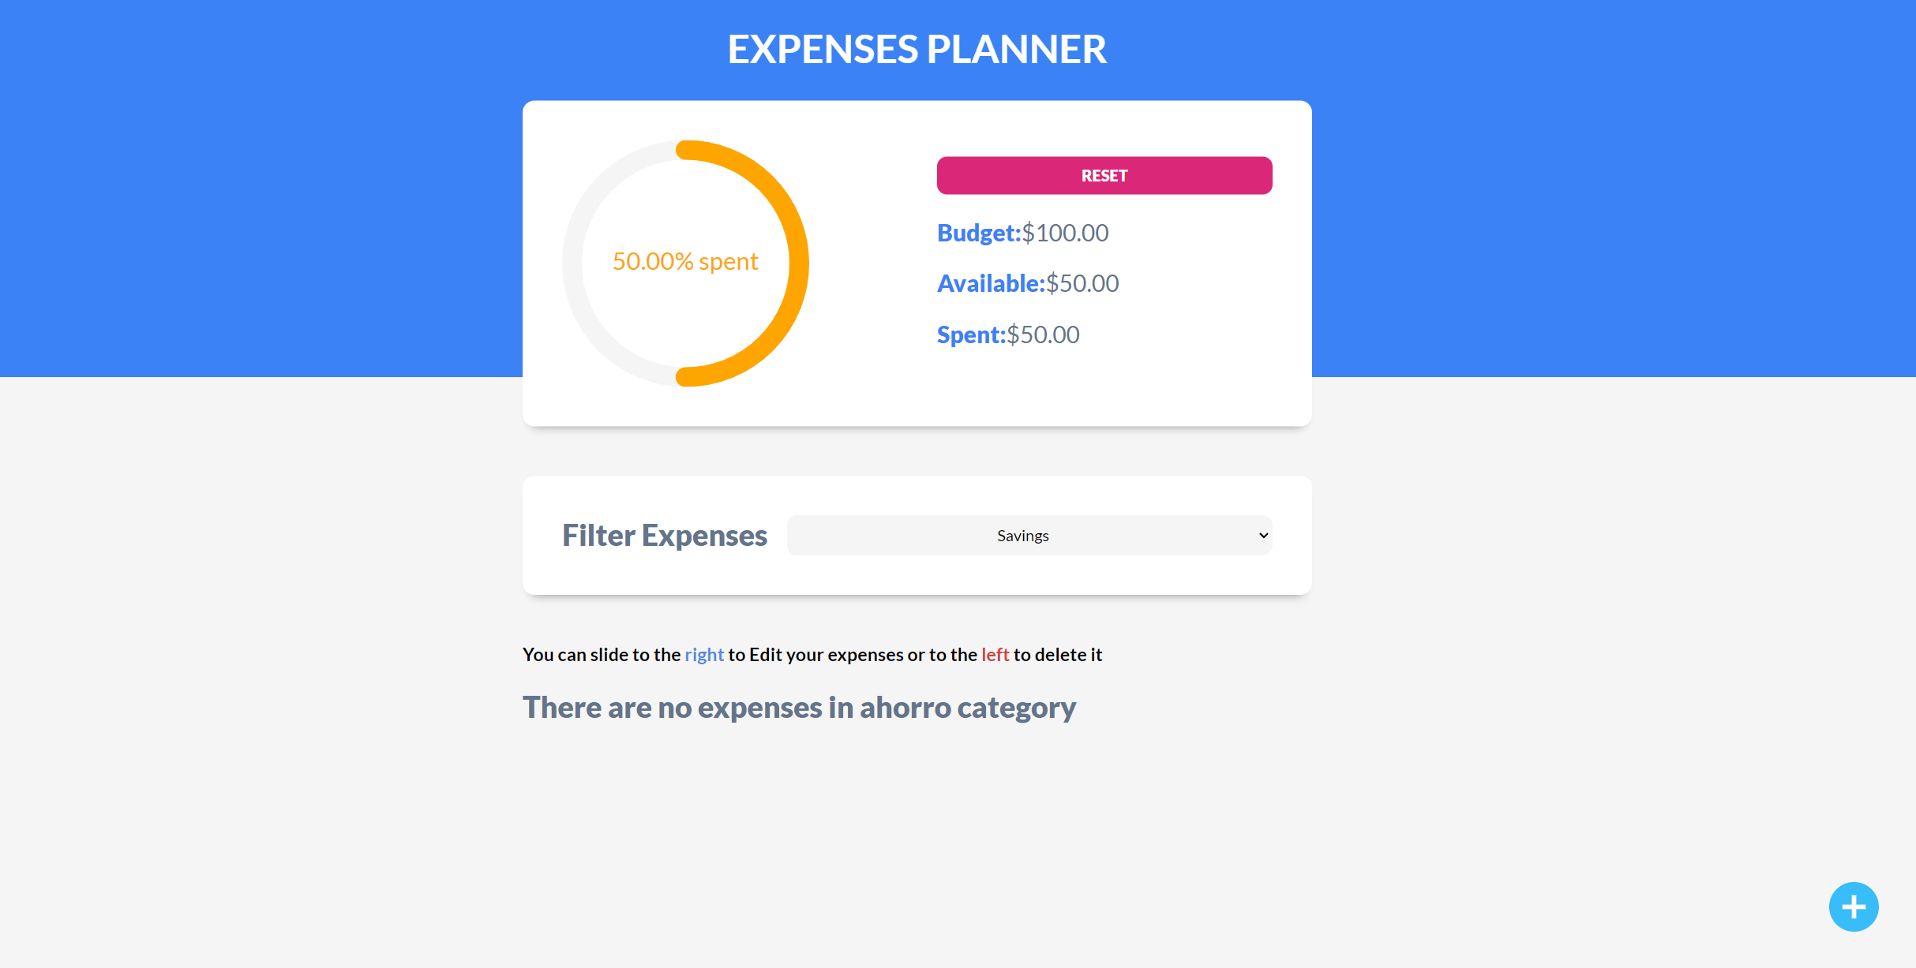The height and width of the screenshot is (968, 1916).
Task: Click the "There are no expenses" message
Action: coord(799,708)
